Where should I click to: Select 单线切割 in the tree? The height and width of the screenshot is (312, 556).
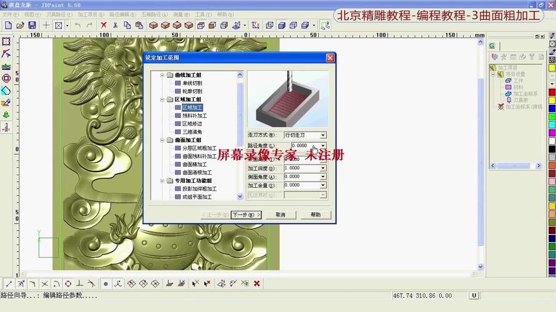point(192,83)
